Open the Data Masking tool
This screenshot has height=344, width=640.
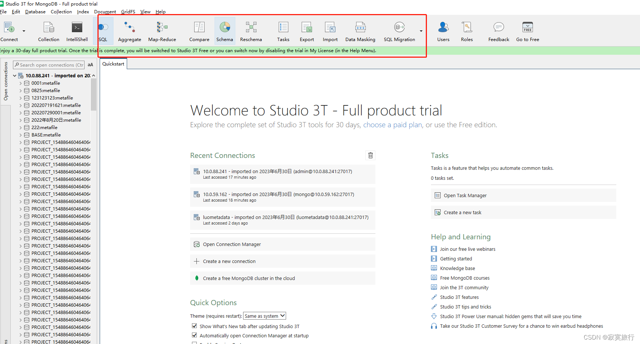point(360,31)
